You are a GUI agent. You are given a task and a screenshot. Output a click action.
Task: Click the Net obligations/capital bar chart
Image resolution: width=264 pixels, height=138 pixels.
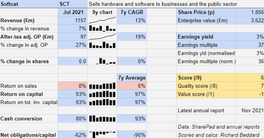click(x=102, y=135)
